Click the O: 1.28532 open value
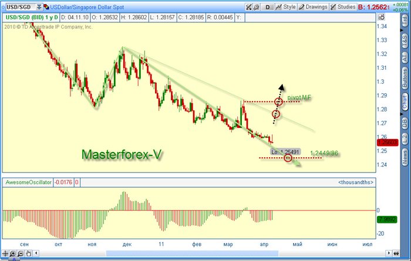The width and height of the screenshot is (411, 261). [105, 17]
